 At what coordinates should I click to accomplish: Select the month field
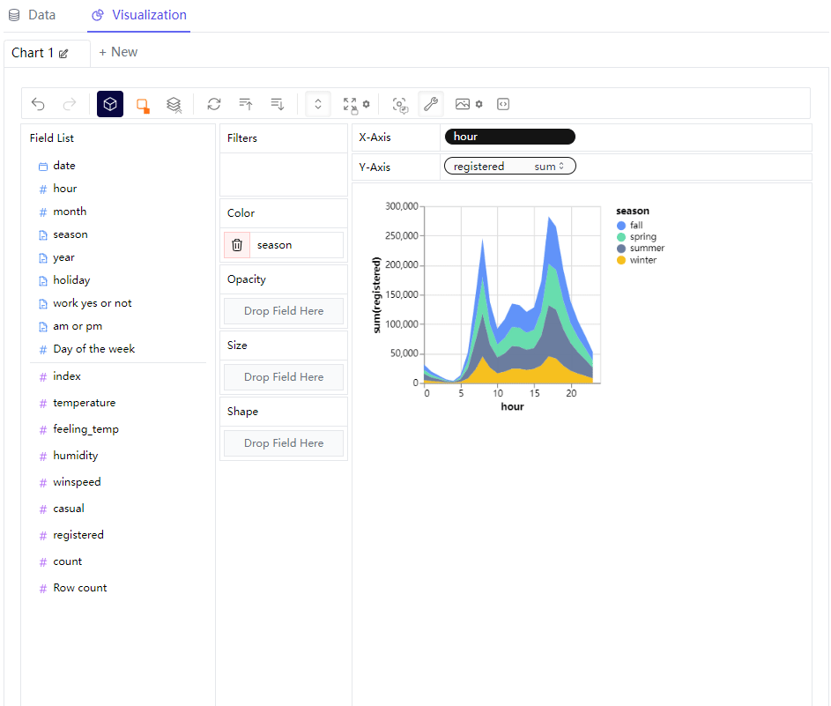click(70, 212)
